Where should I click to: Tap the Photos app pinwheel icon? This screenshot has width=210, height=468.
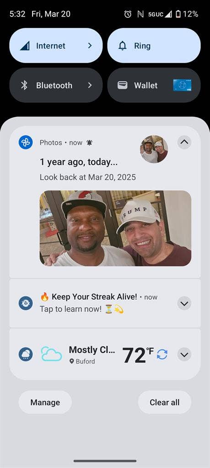coord(25,142)
